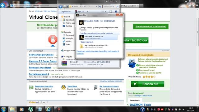The image size is (199, 112).
Task: Click the Windows breadcrumb link
Action: [39, 11]
